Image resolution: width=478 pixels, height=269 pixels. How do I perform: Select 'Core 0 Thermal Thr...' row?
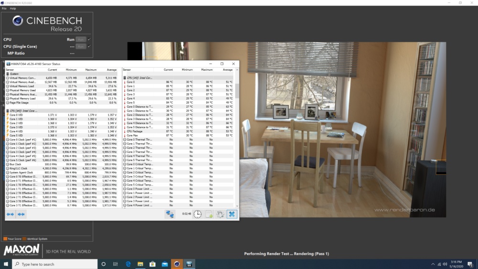179,140
